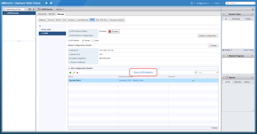
Task: Show Failed tasks tab
Action: click(248, 19)
